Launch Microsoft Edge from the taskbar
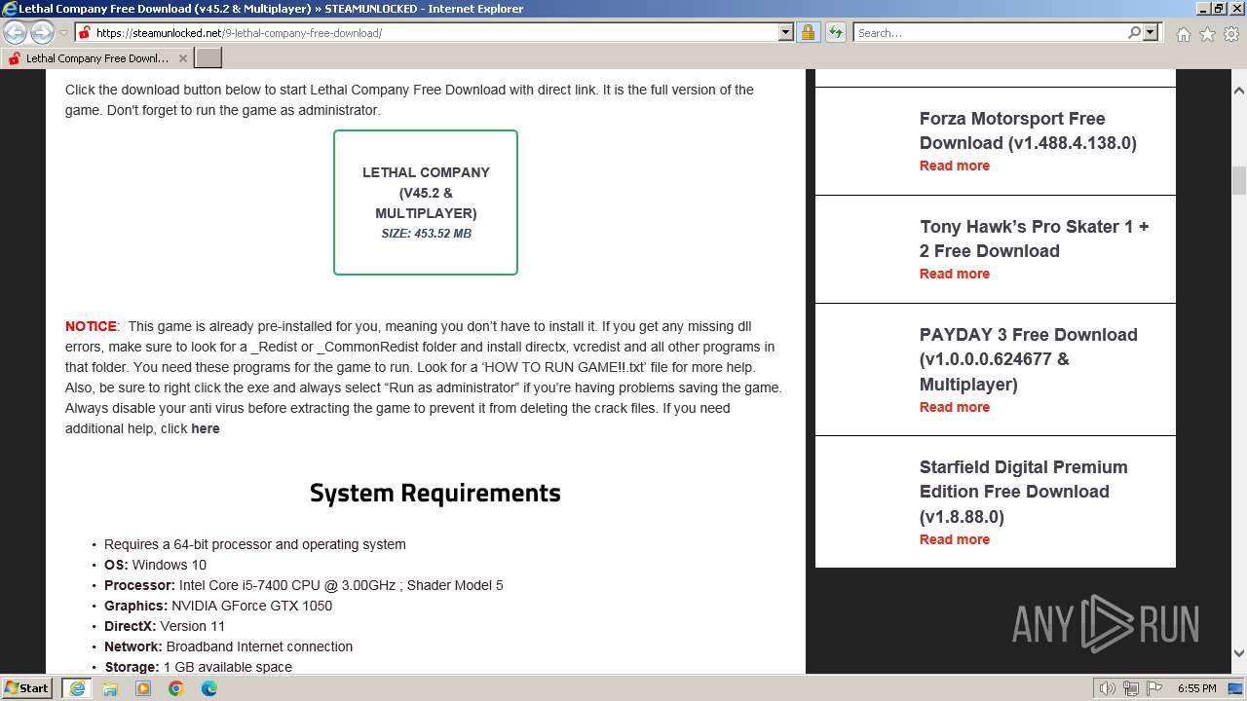Image resolution: width=1247 pixels, height=701 pixels. pos(209,688)
